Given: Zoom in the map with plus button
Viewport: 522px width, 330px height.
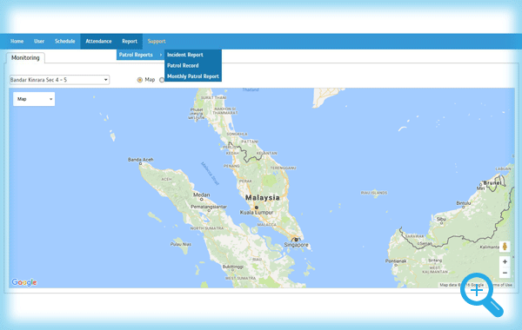Looking at the screenshot, I should click(505, 261).
